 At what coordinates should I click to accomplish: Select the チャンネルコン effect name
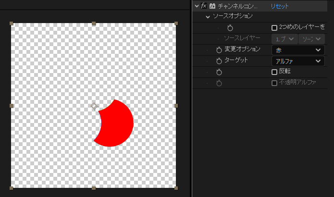pos(237,6)
